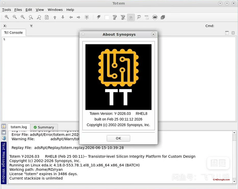The image size is (238, 189).
Task: Click the log panel scrollbar thumb
Action: 234,138
